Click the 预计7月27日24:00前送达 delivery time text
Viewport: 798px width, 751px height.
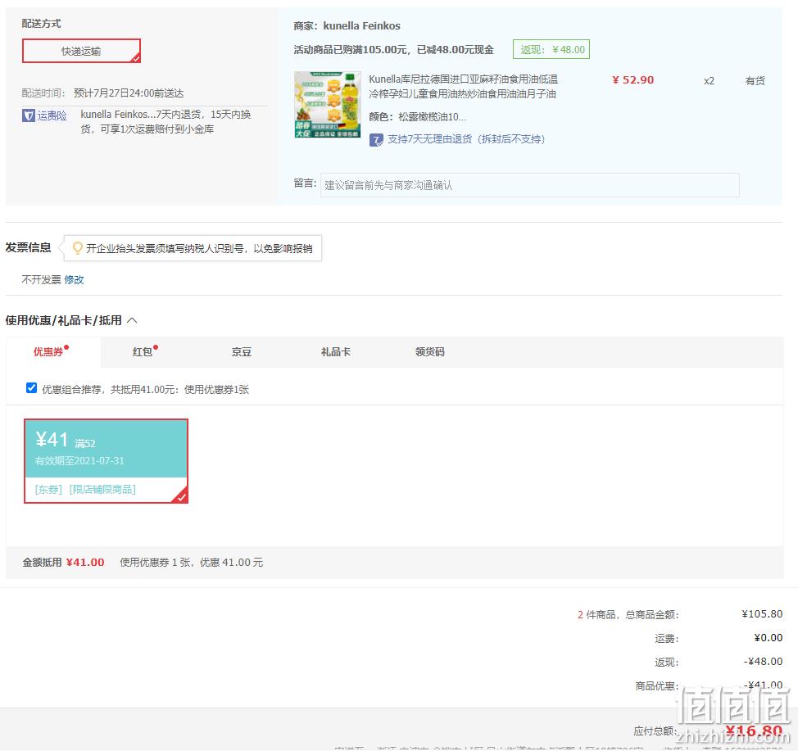(129, 93)
